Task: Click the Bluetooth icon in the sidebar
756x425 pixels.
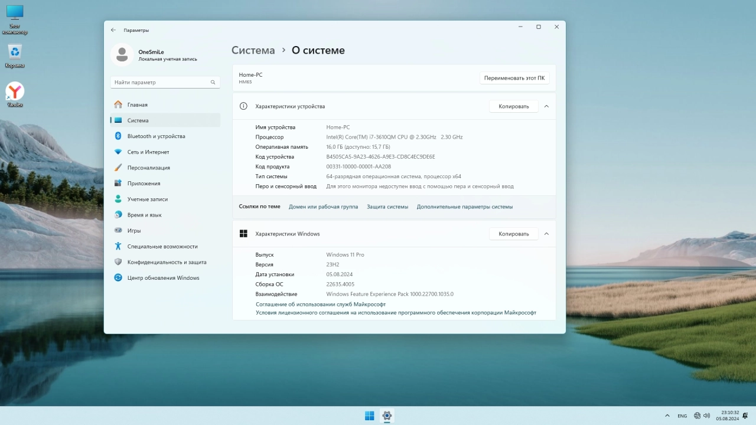Action: click(118, 136)
